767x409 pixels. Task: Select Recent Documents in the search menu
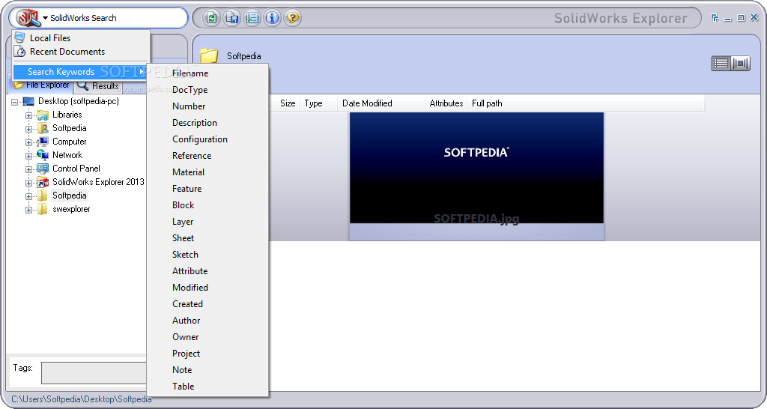click(81, 52)
